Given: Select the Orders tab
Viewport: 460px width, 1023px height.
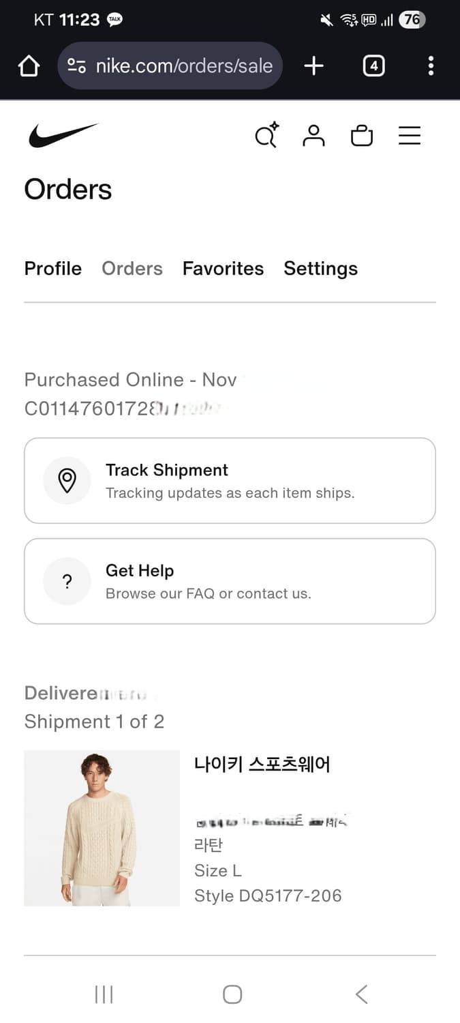Looking at the screenshot, I should click(132, 269).
